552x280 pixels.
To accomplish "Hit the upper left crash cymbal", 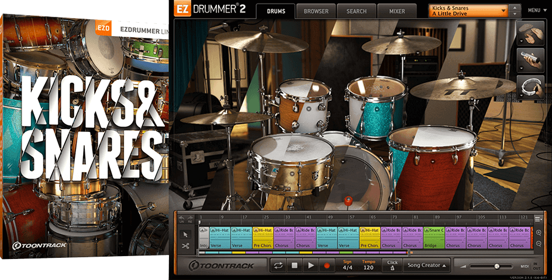I will [261, 41].
